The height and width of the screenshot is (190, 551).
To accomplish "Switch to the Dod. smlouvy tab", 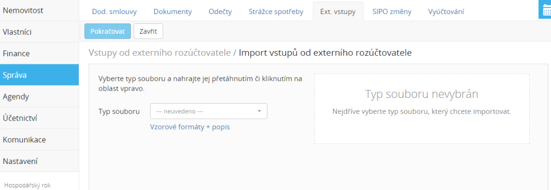I will [114, 11].
